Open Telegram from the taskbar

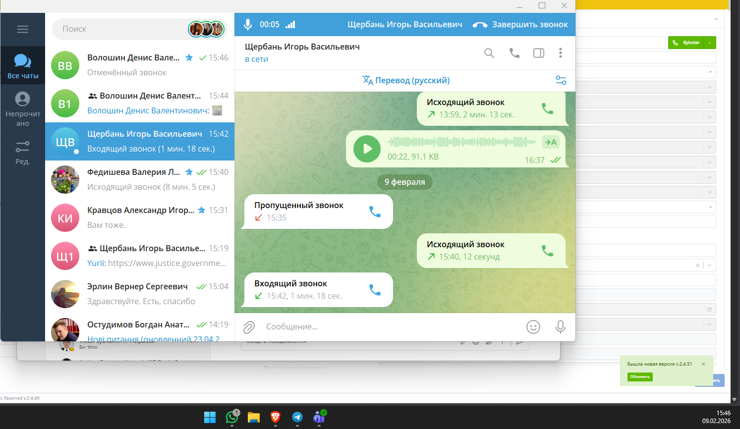(x=297, y=418)
